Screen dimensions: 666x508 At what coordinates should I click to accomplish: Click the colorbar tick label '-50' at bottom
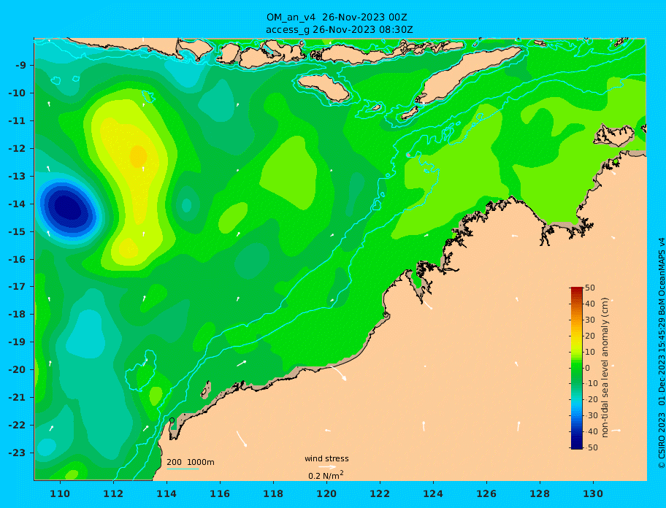click(x=592, y=447)
